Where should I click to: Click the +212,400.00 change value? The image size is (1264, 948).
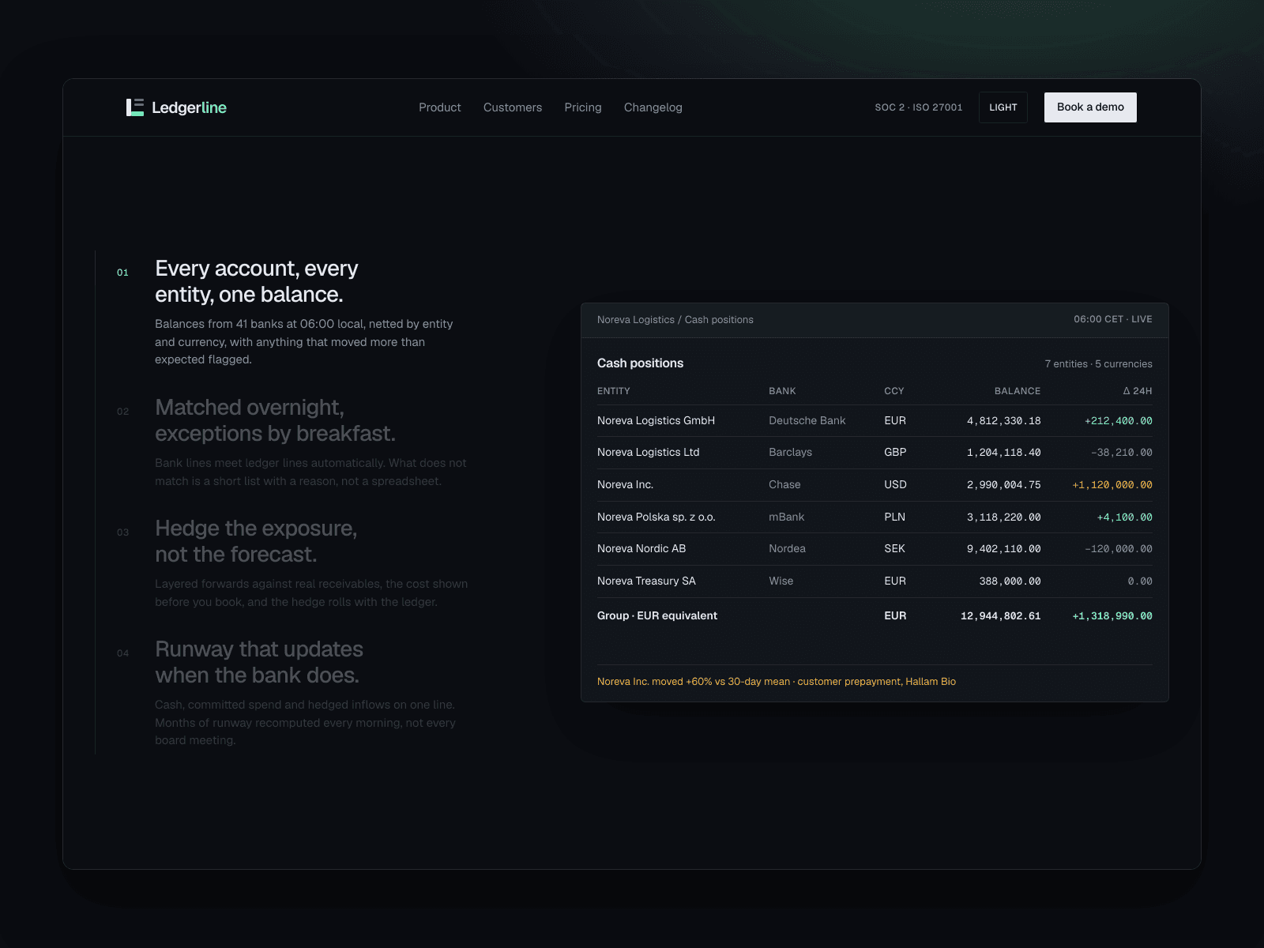(1119, 421)
